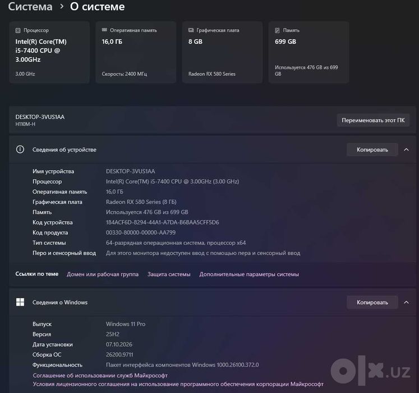Select Windows 11 Pro edition value
419x393 pixels.
(126, 324)
